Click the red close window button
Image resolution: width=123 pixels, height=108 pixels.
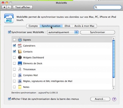point(3,3)
